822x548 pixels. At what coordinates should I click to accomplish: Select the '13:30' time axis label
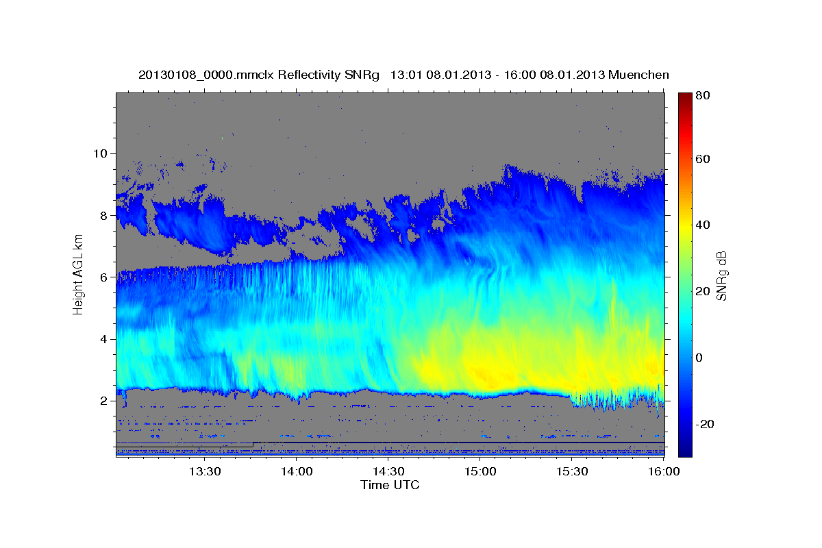click(204, 471)
